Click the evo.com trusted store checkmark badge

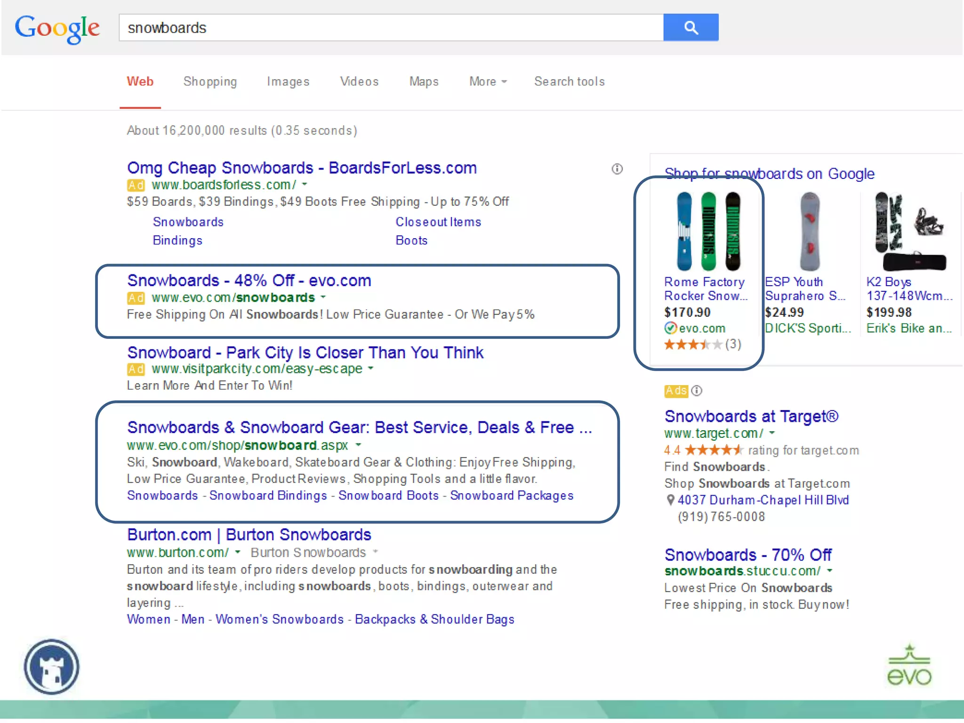[x=670, y=328]
